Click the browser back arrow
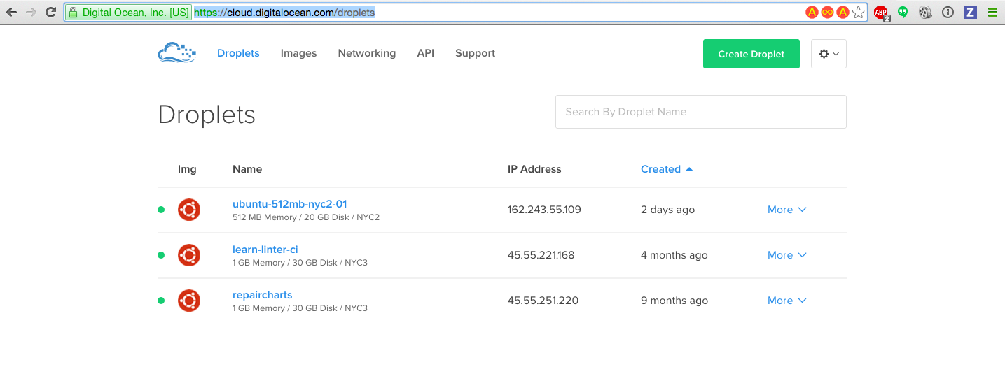 pyautogui.click(x=11, y=12)
